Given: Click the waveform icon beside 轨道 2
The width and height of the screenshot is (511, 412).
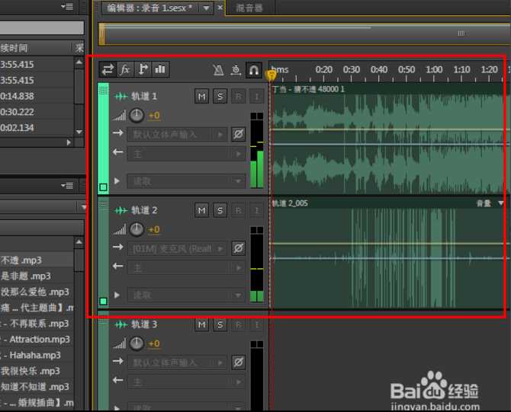Looking at the screenshot, I should [x=121, y=210].
